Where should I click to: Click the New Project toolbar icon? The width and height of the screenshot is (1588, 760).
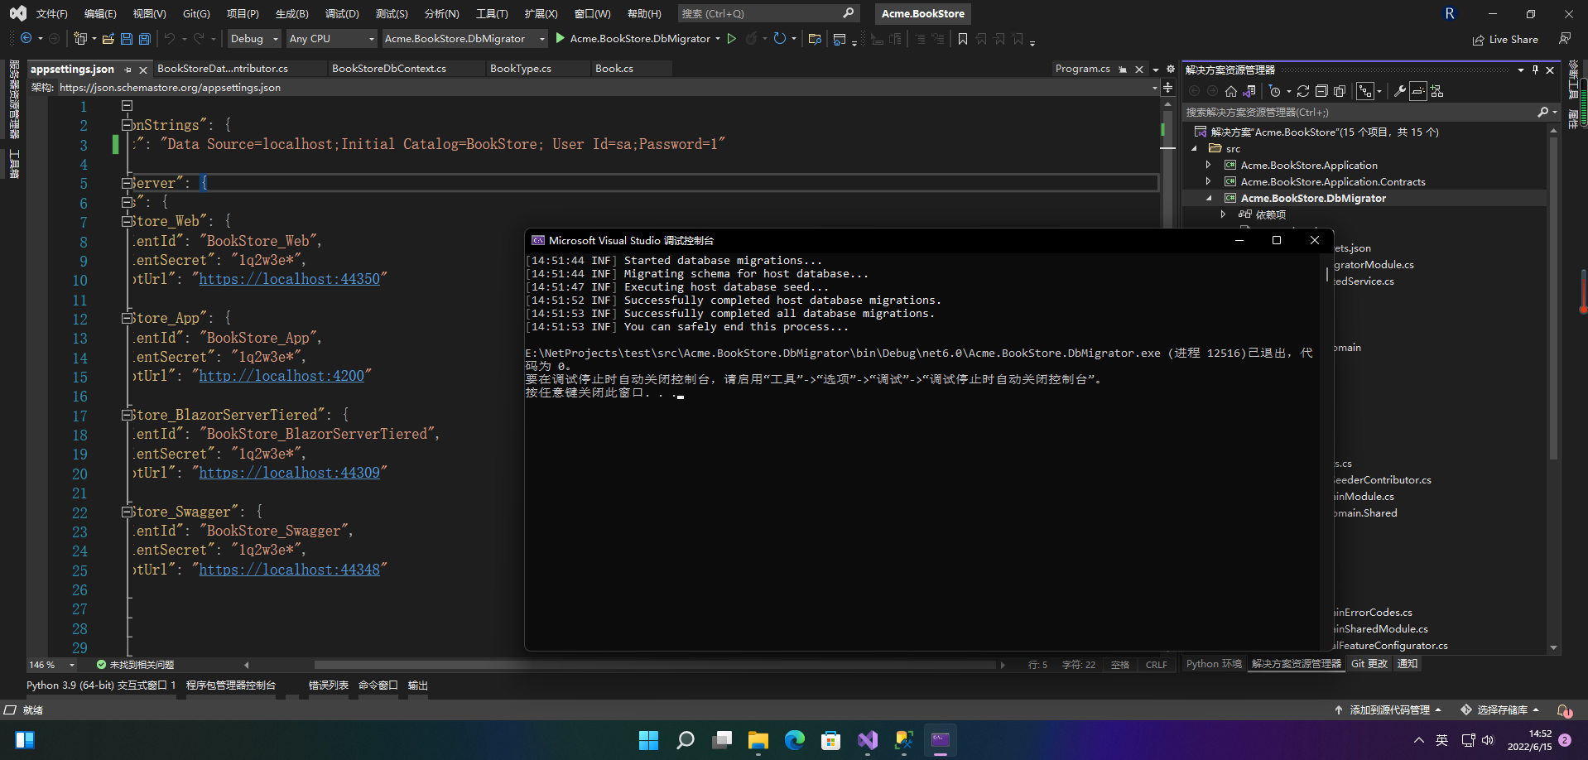(80, 39)
